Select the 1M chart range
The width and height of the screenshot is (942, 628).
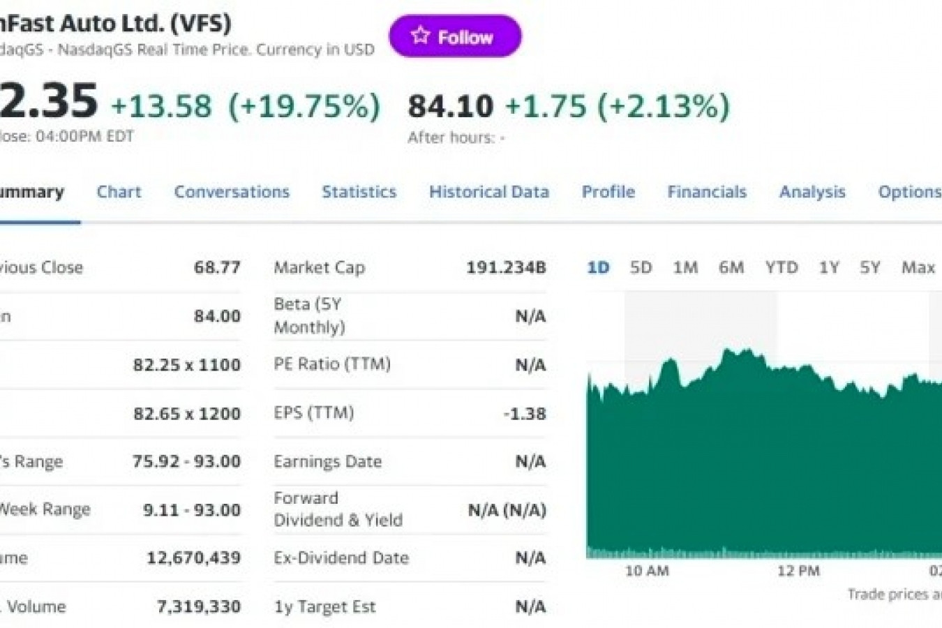(686, 267)
